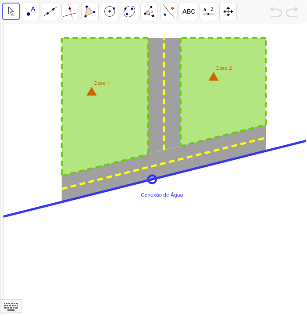Select the Perpendicular Line tool
The width and height of the screenshot is (307, 316).
click(x=70, y=11)
